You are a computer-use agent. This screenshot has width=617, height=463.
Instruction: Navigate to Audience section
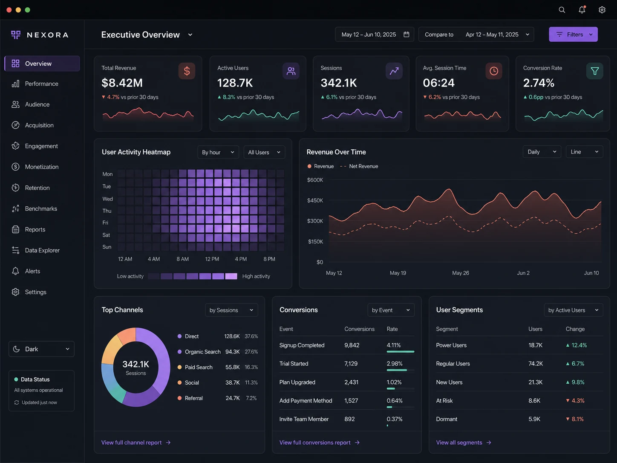pyautogui.click(x=42, y=104)
